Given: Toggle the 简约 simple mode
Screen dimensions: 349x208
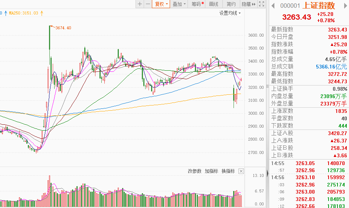Looking at the screenshot, I should tap(231, 4).
